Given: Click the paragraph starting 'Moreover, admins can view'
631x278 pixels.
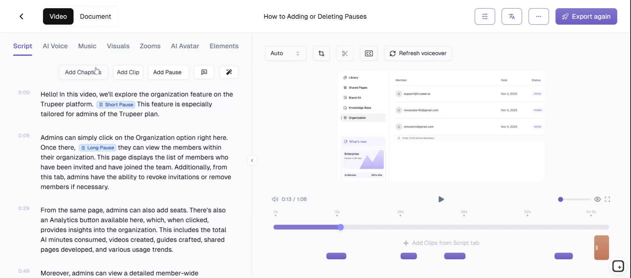Looking at the screenshot, I should (x=119, y=273).
